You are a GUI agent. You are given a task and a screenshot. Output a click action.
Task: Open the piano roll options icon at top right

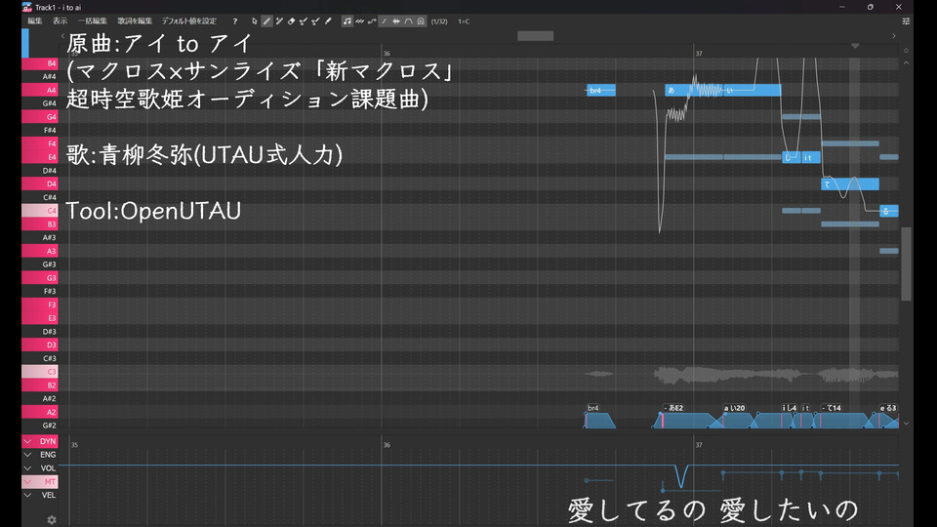point(906,21)
